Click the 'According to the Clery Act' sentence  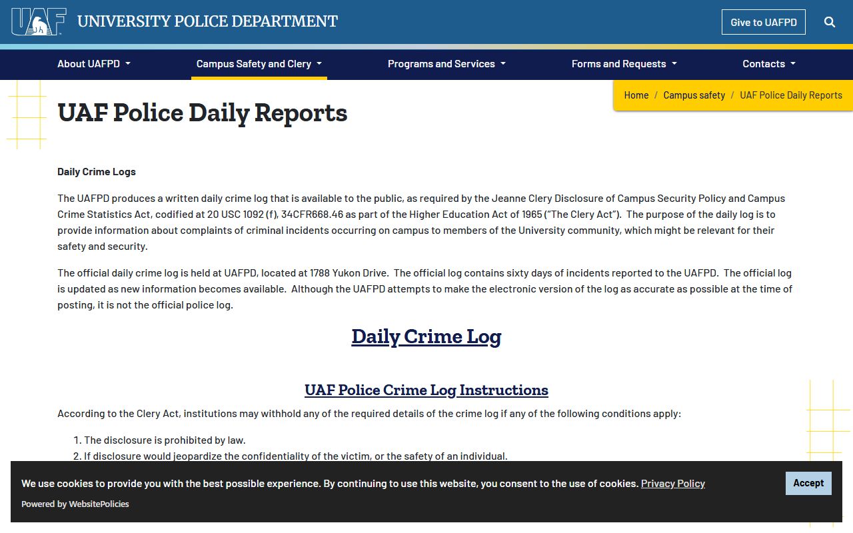[x=369, y=414]
